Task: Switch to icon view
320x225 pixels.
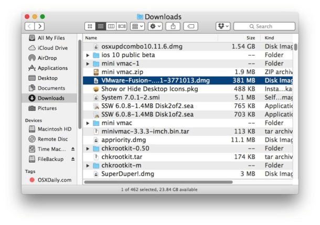Action: (x=90, y=26)
